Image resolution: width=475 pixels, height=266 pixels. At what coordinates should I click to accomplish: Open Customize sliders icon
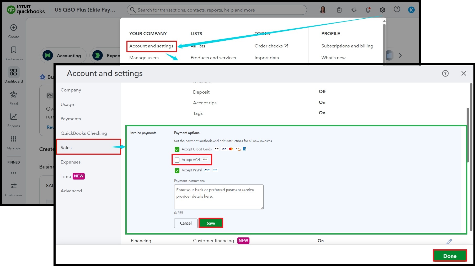click(14, 186)
